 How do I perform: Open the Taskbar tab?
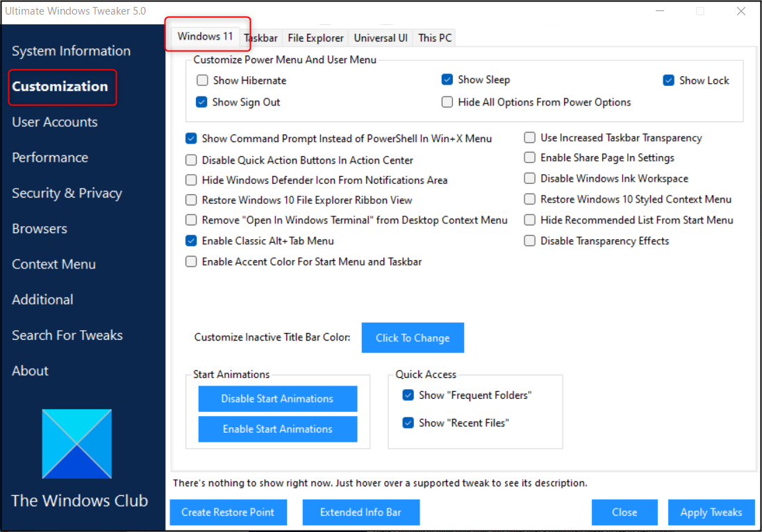(x=261, y=38)
